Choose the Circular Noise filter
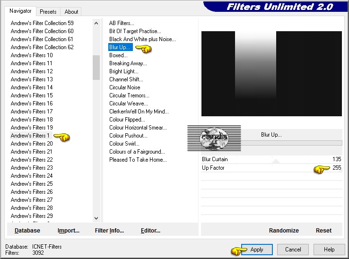This screenshot has height=259, width=349. pyautogui.click(x=125, y=87)
